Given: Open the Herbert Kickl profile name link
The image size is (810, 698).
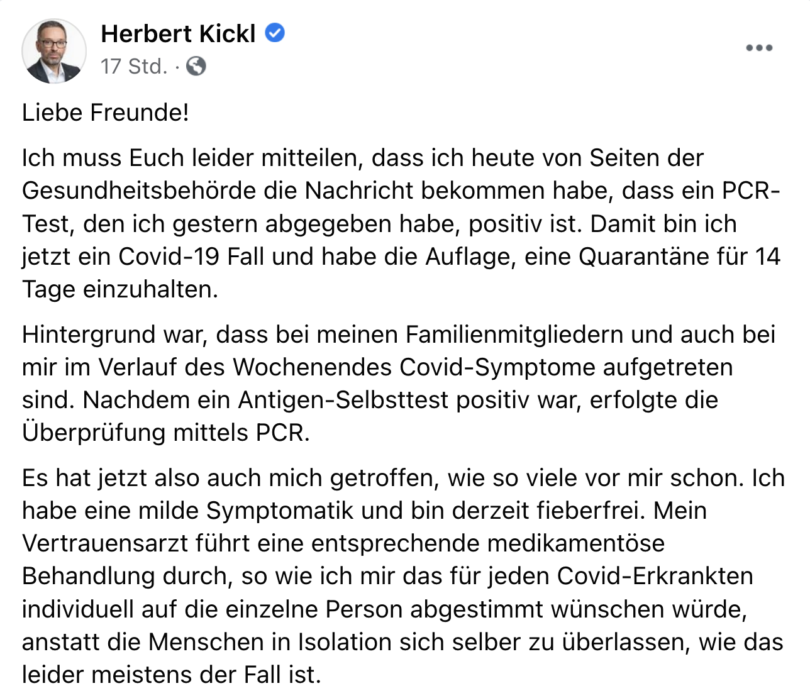Looking at the screenshot, I should click(x=179, y=33).
